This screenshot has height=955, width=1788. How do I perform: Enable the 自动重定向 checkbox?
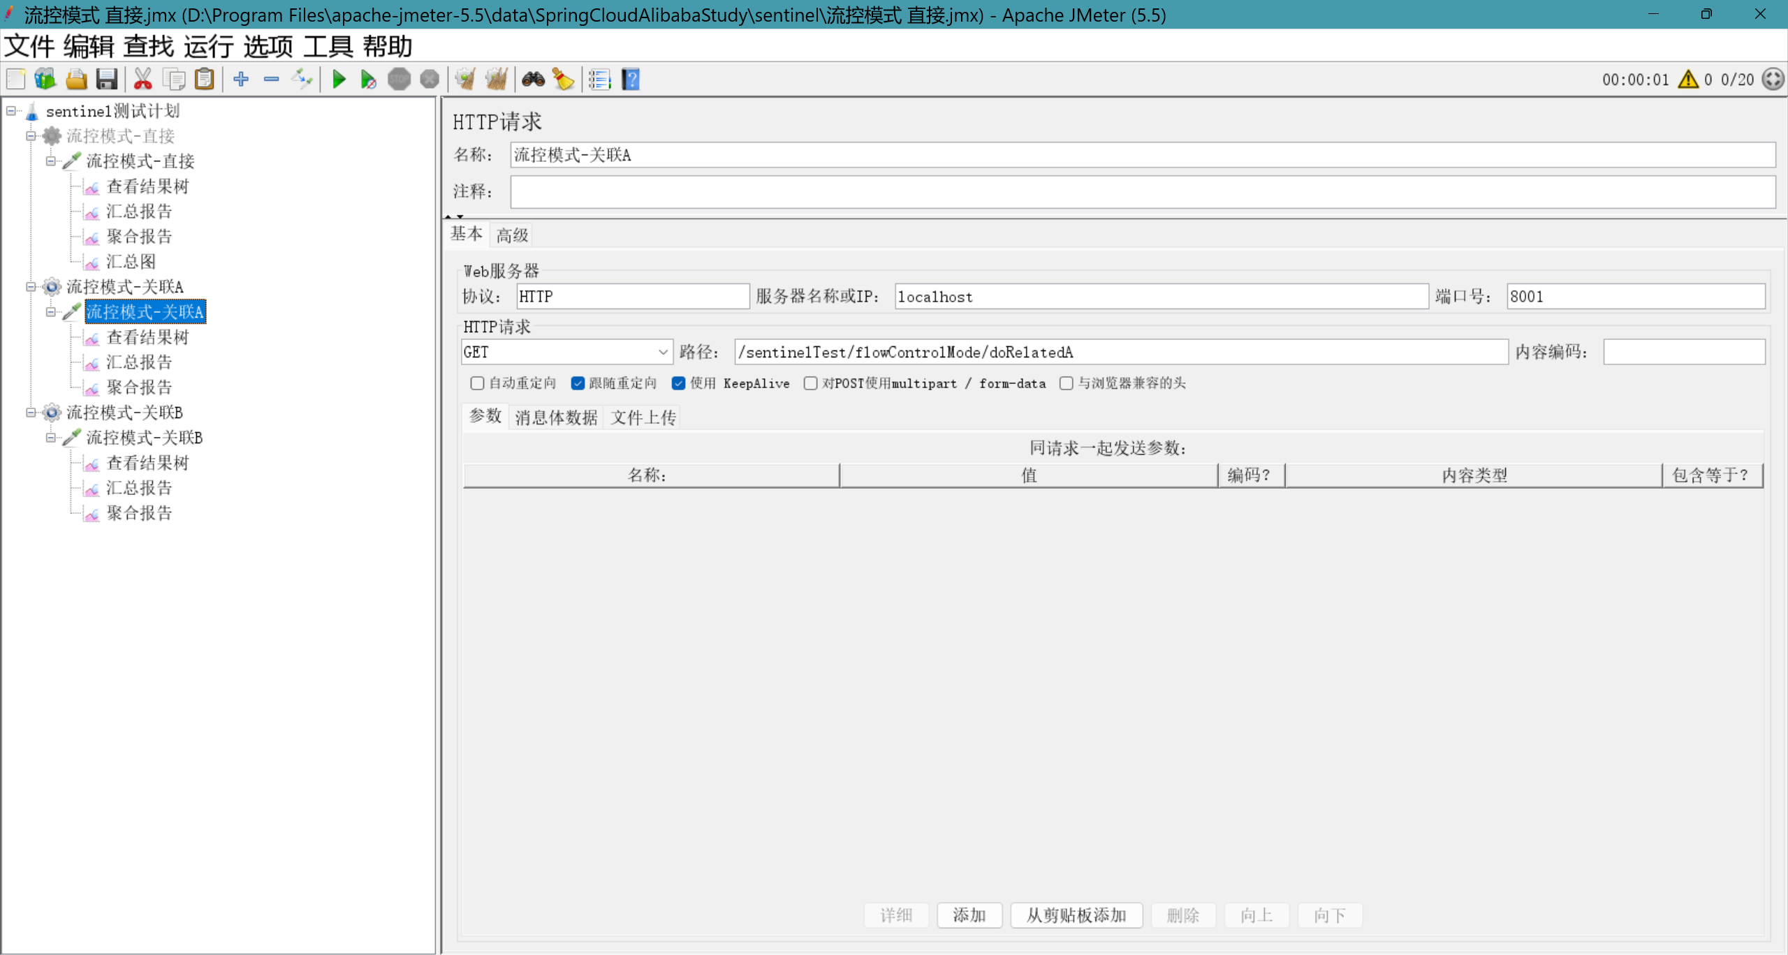(x=477, y=383)
